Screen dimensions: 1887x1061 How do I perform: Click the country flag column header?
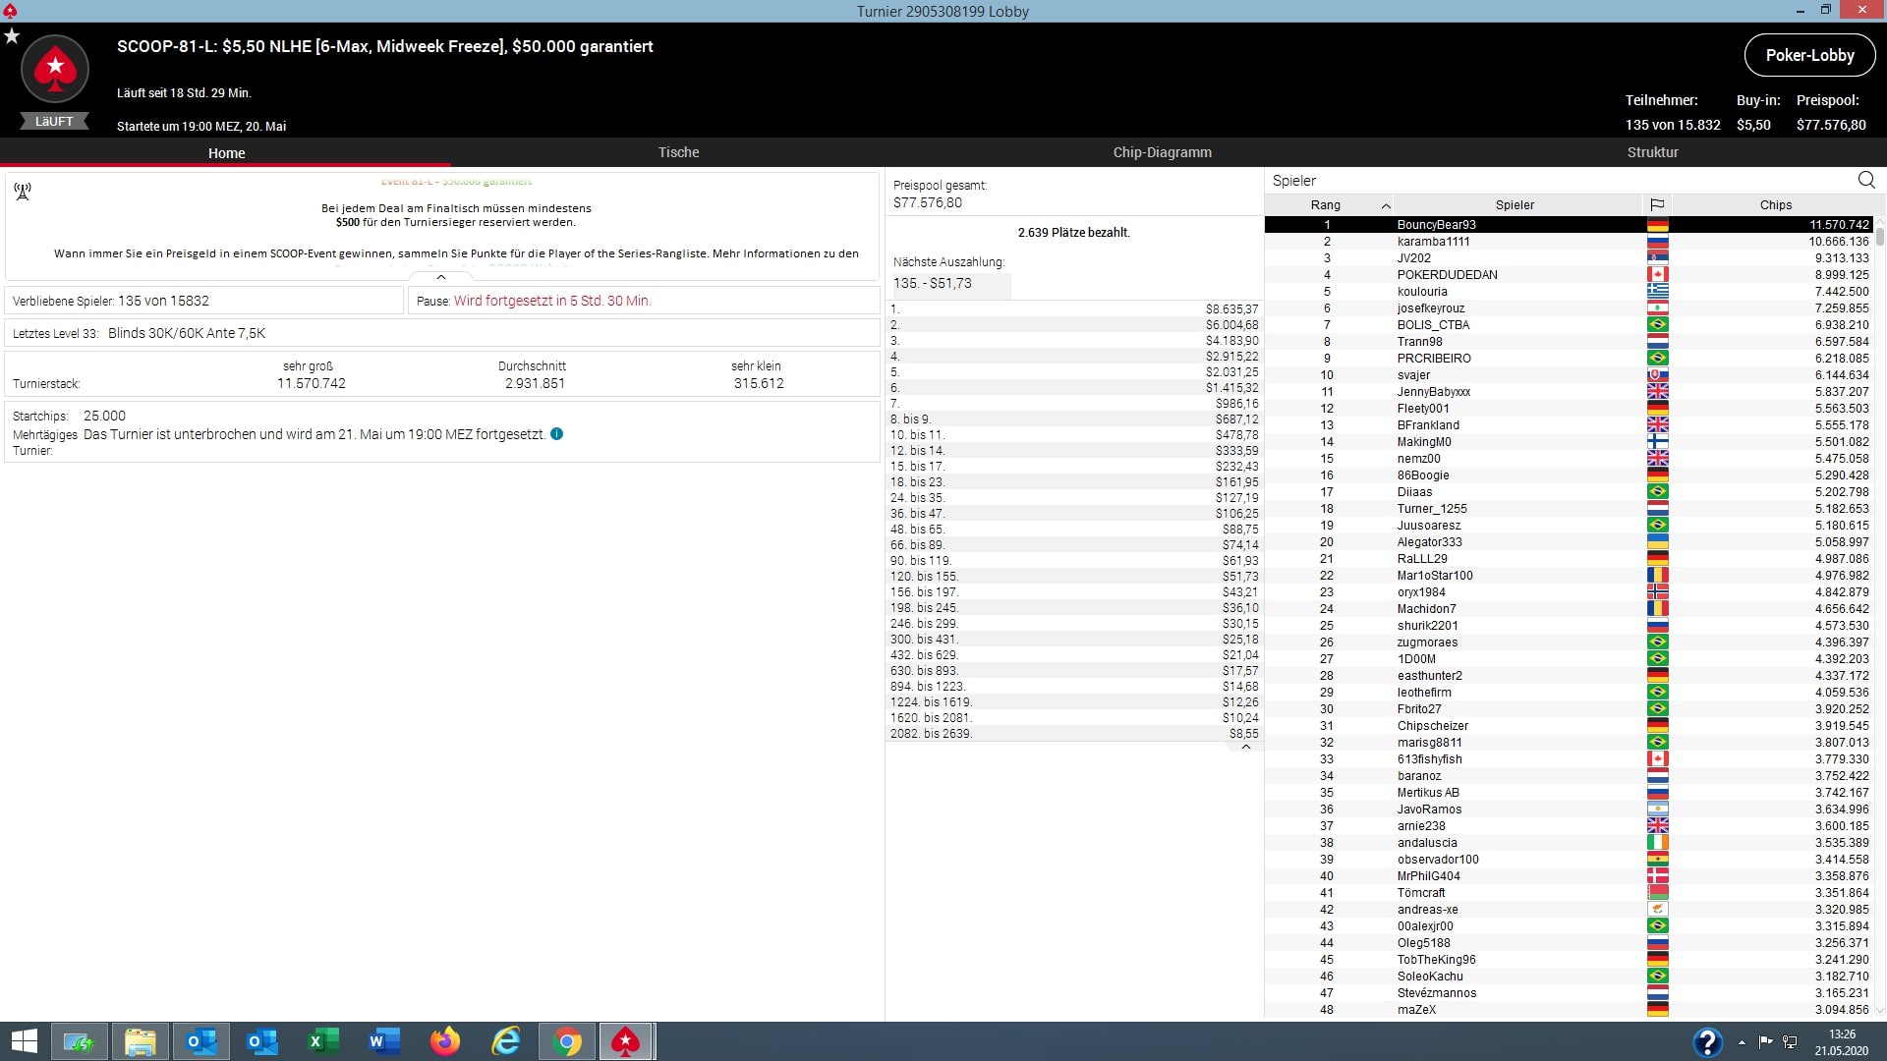coord(1657,204)
